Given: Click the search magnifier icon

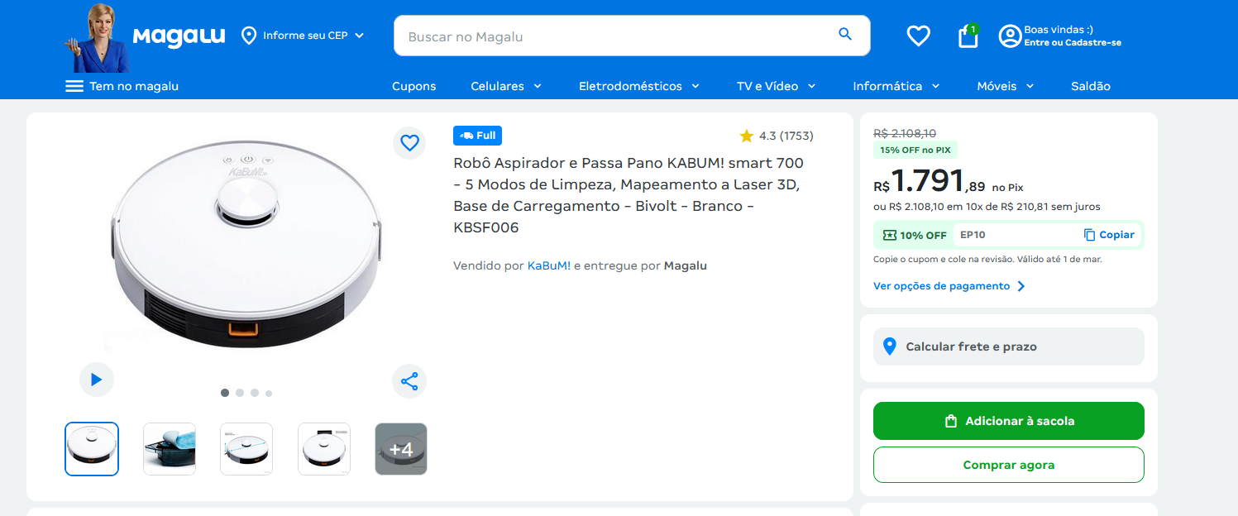Looking at the screenshot, I should (844, 35).
